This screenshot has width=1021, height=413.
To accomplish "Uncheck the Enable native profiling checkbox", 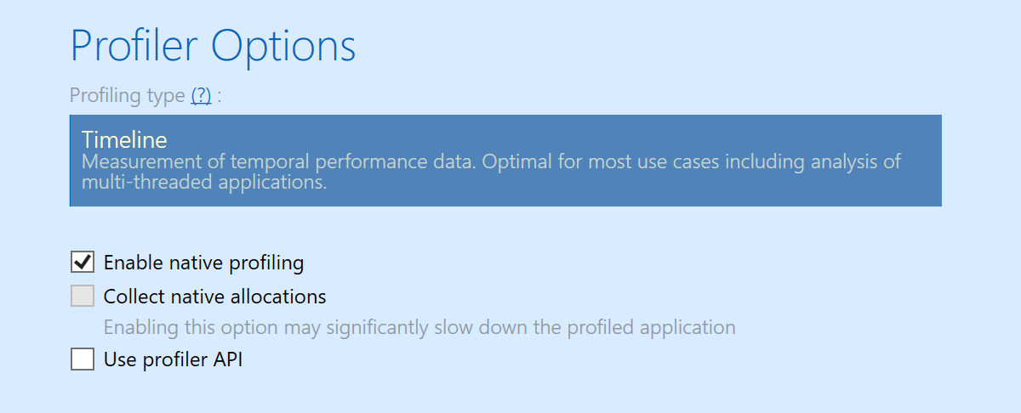I will point(83,263).
